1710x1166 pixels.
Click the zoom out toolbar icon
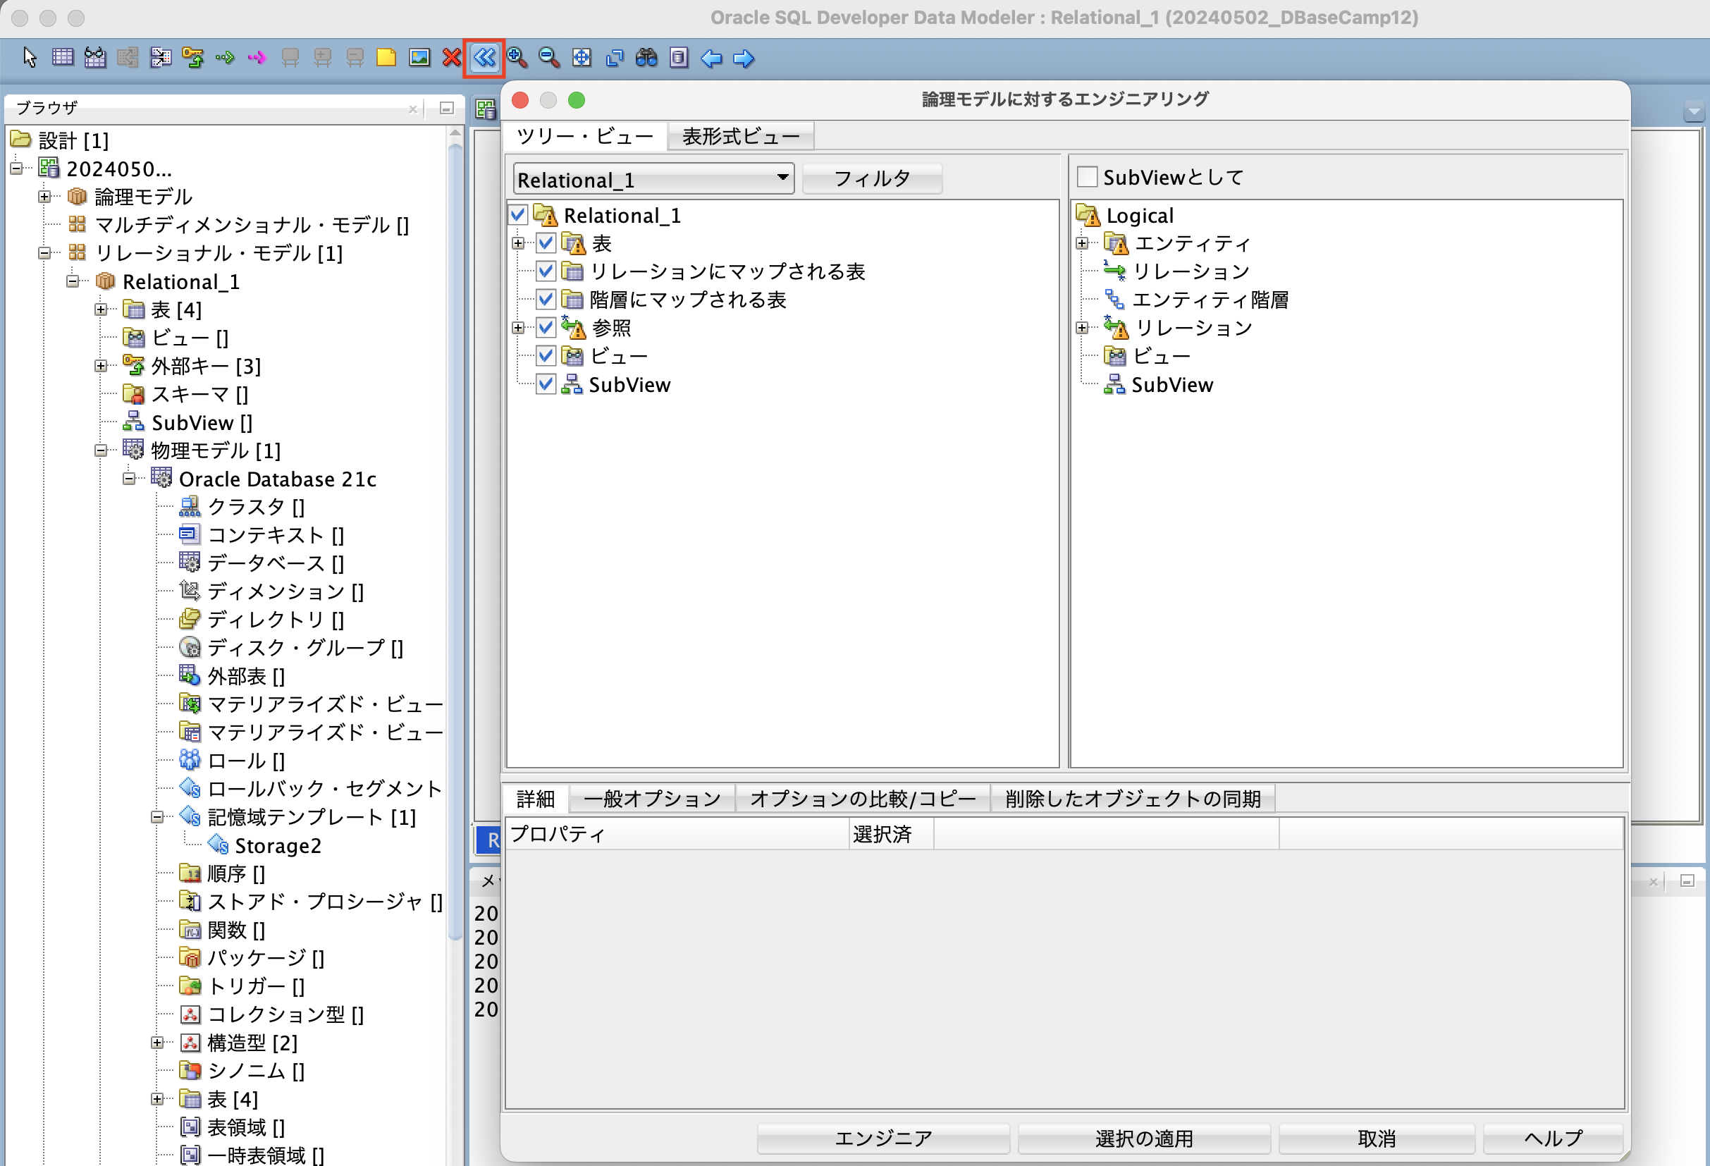point(548,58)
